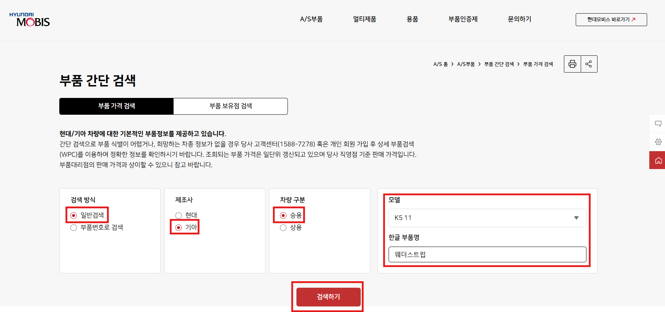
Task: Open the chat bubble side icon
Action: (x=658, y=124)
